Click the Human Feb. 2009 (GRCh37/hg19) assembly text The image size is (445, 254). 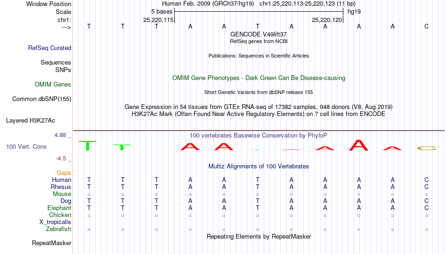(x=208, y=4)
